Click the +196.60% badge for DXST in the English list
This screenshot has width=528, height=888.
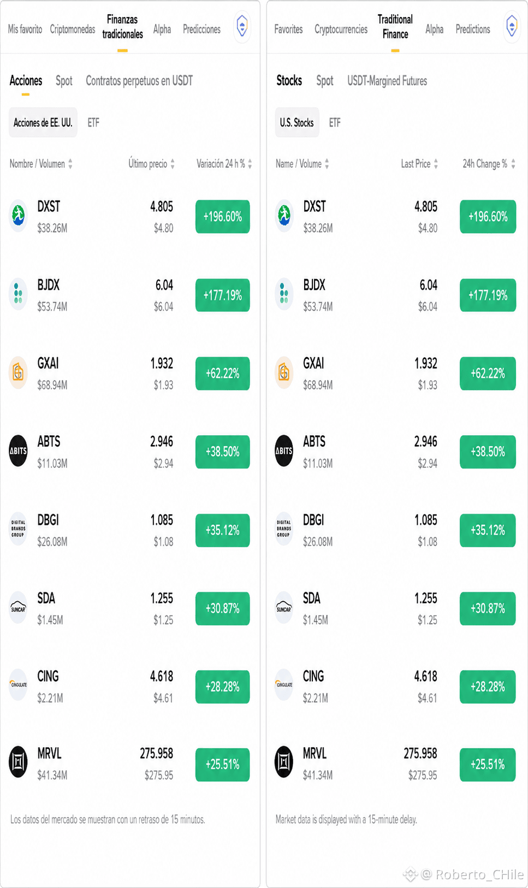pyautogui.click(x=488, y=216)
